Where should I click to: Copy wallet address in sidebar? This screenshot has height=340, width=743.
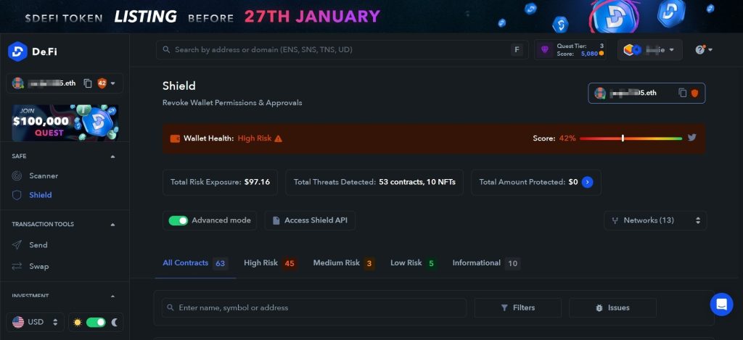pos(87,83)
